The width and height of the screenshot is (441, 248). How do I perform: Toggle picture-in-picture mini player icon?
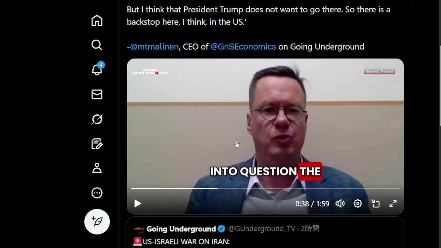pyautogui.click(x=376, y=204)
